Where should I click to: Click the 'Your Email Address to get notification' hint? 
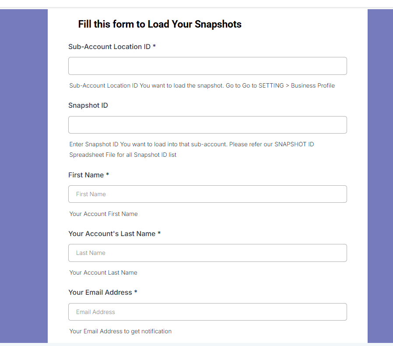[x=120, y=331]
